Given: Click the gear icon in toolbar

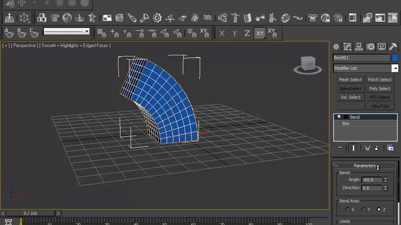Looking at the screenshot, I should (x=157, y=18).
